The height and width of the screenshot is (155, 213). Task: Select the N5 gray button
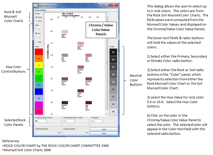(x=113, y=82)
